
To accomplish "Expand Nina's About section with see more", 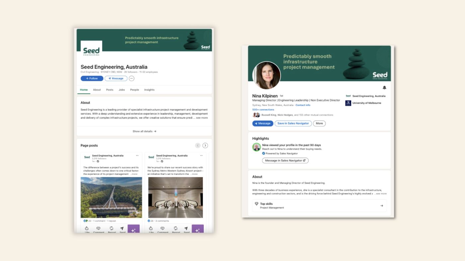I will (x=381, y=193).
